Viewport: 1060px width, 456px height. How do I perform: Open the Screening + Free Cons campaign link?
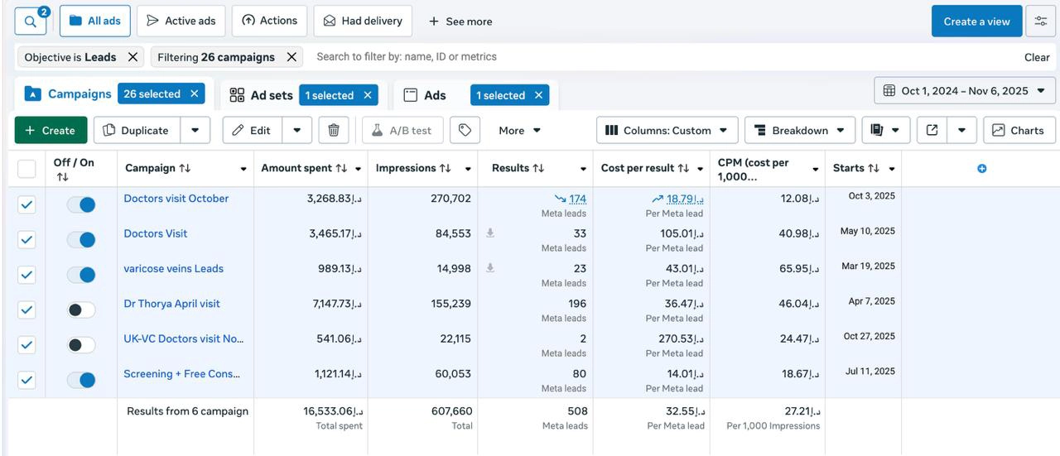[182, 374]
